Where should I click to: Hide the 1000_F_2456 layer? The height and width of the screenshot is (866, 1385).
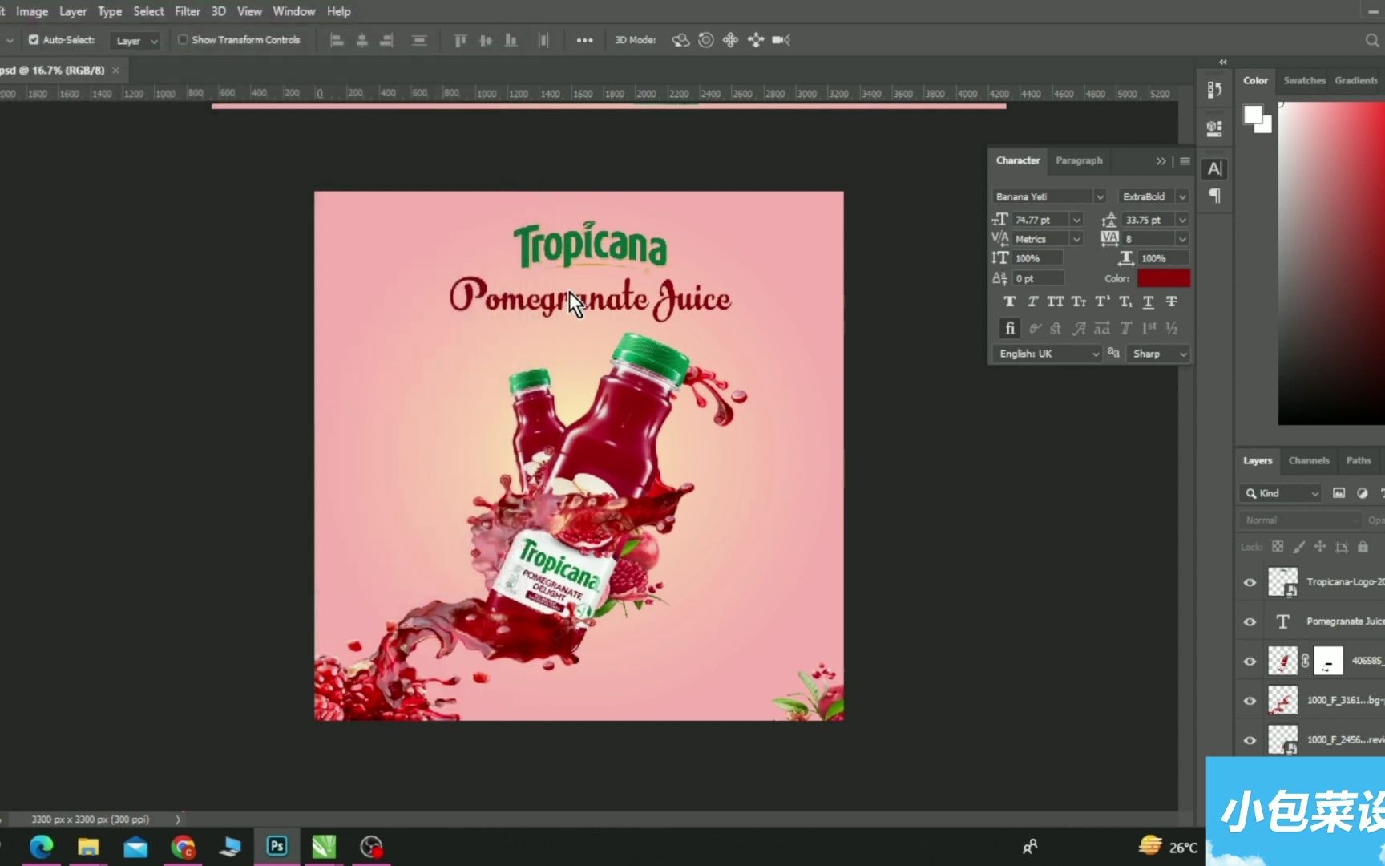(1250, 739)
